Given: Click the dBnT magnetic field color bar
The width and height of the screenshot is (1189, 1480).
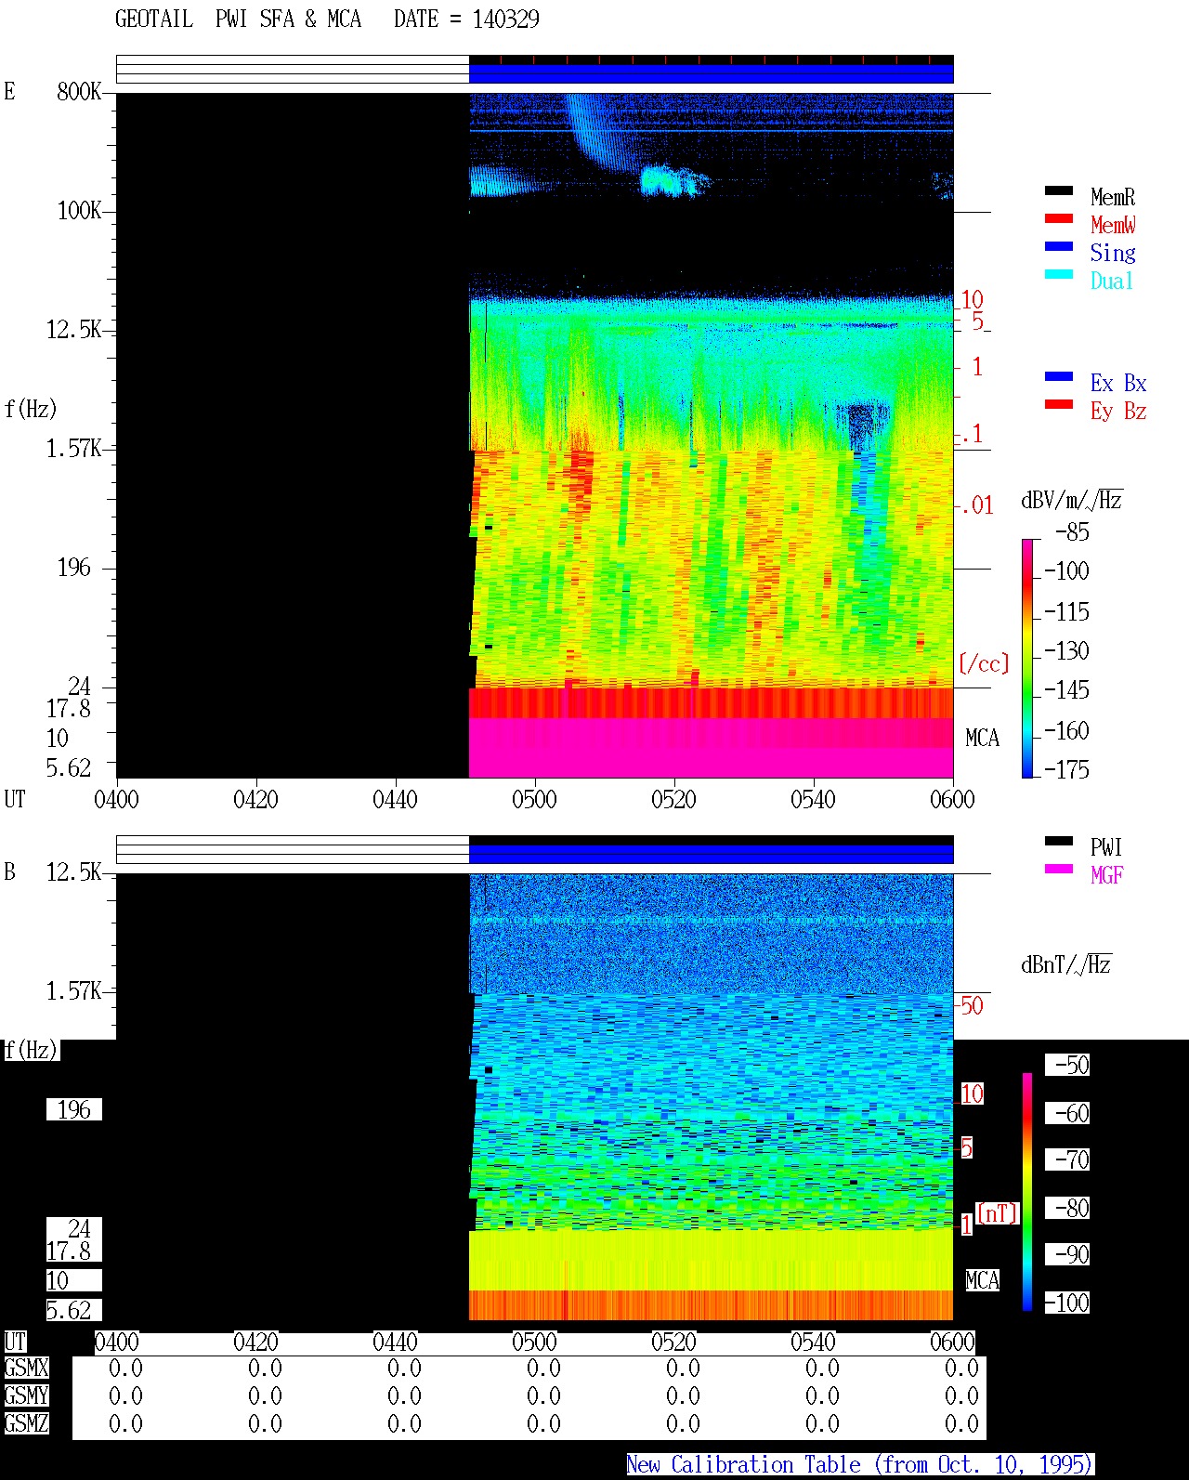Looking at the screenshot, I should click(x=1027, y=1192).
